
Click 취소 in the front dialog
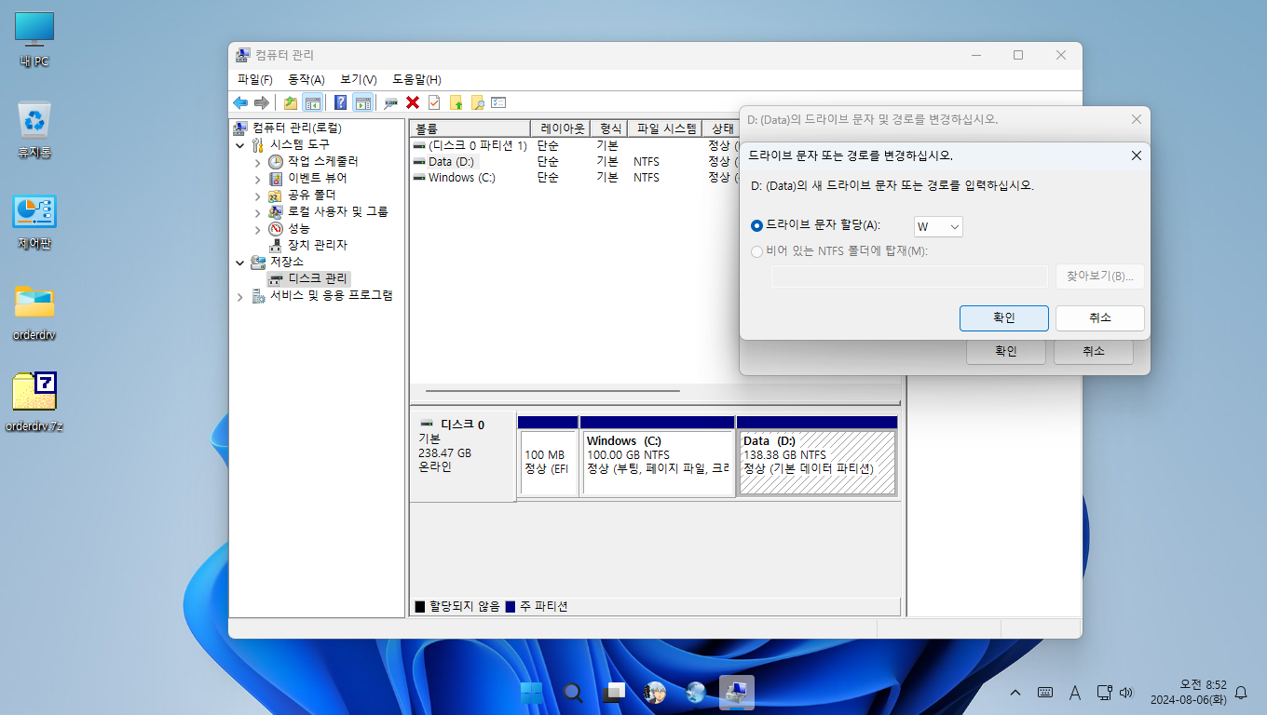pyautogui.click(x=1100, y=317)
